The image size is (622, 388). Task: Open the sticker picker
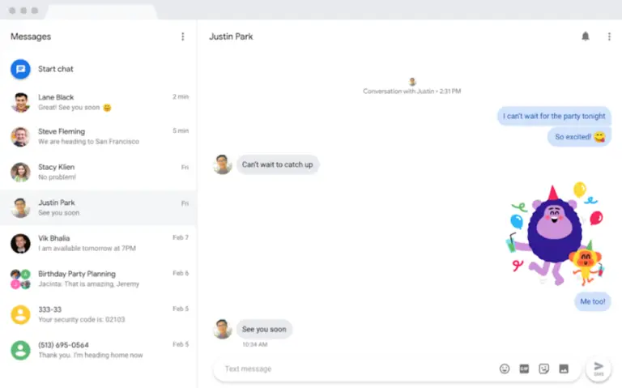pyautogui.click(x=544, y=369)
